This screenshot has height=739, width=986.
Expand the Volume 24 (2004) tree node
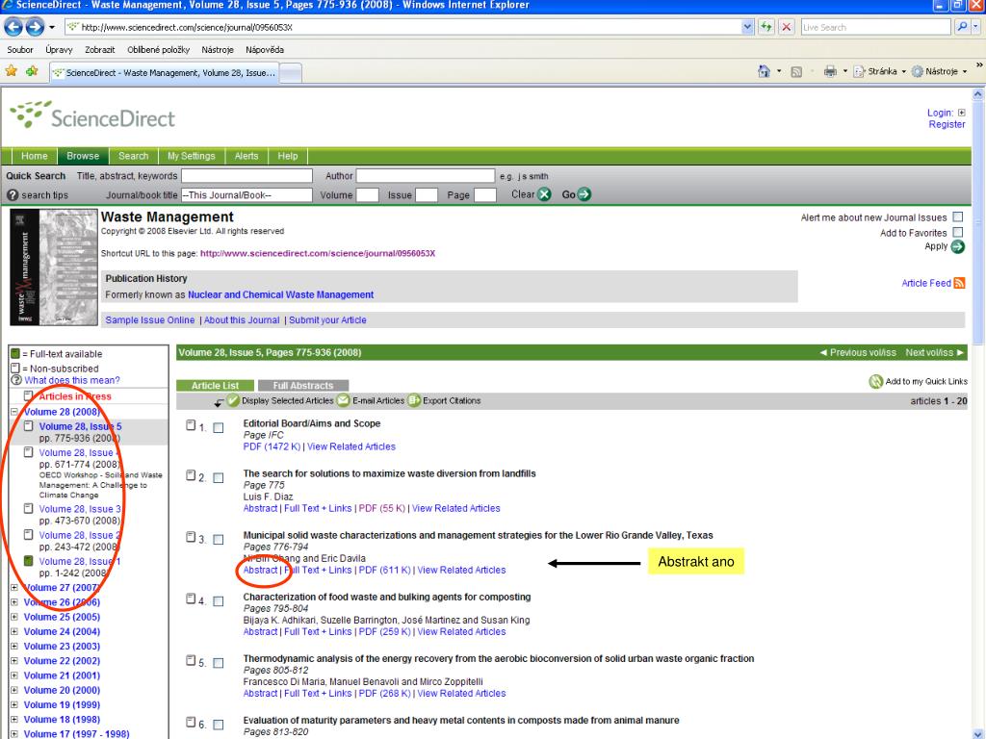click(x=14, y=631)
